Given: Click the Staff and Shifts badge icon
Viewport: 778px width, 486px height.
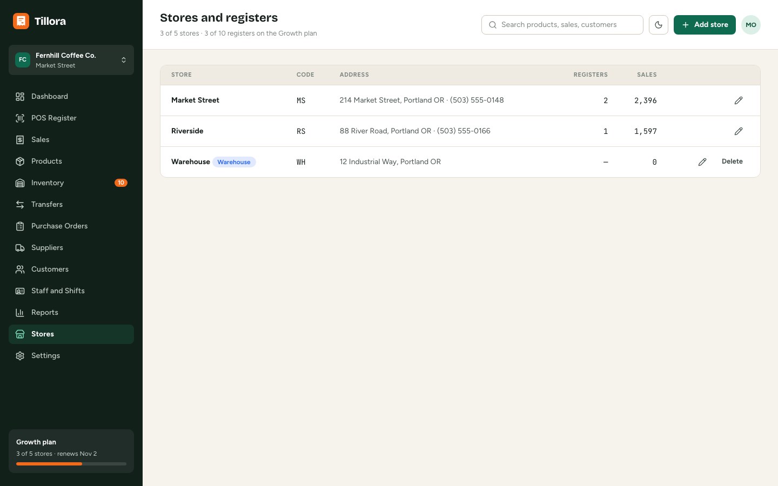Looking at the screenshot, I should coord(20,291).
